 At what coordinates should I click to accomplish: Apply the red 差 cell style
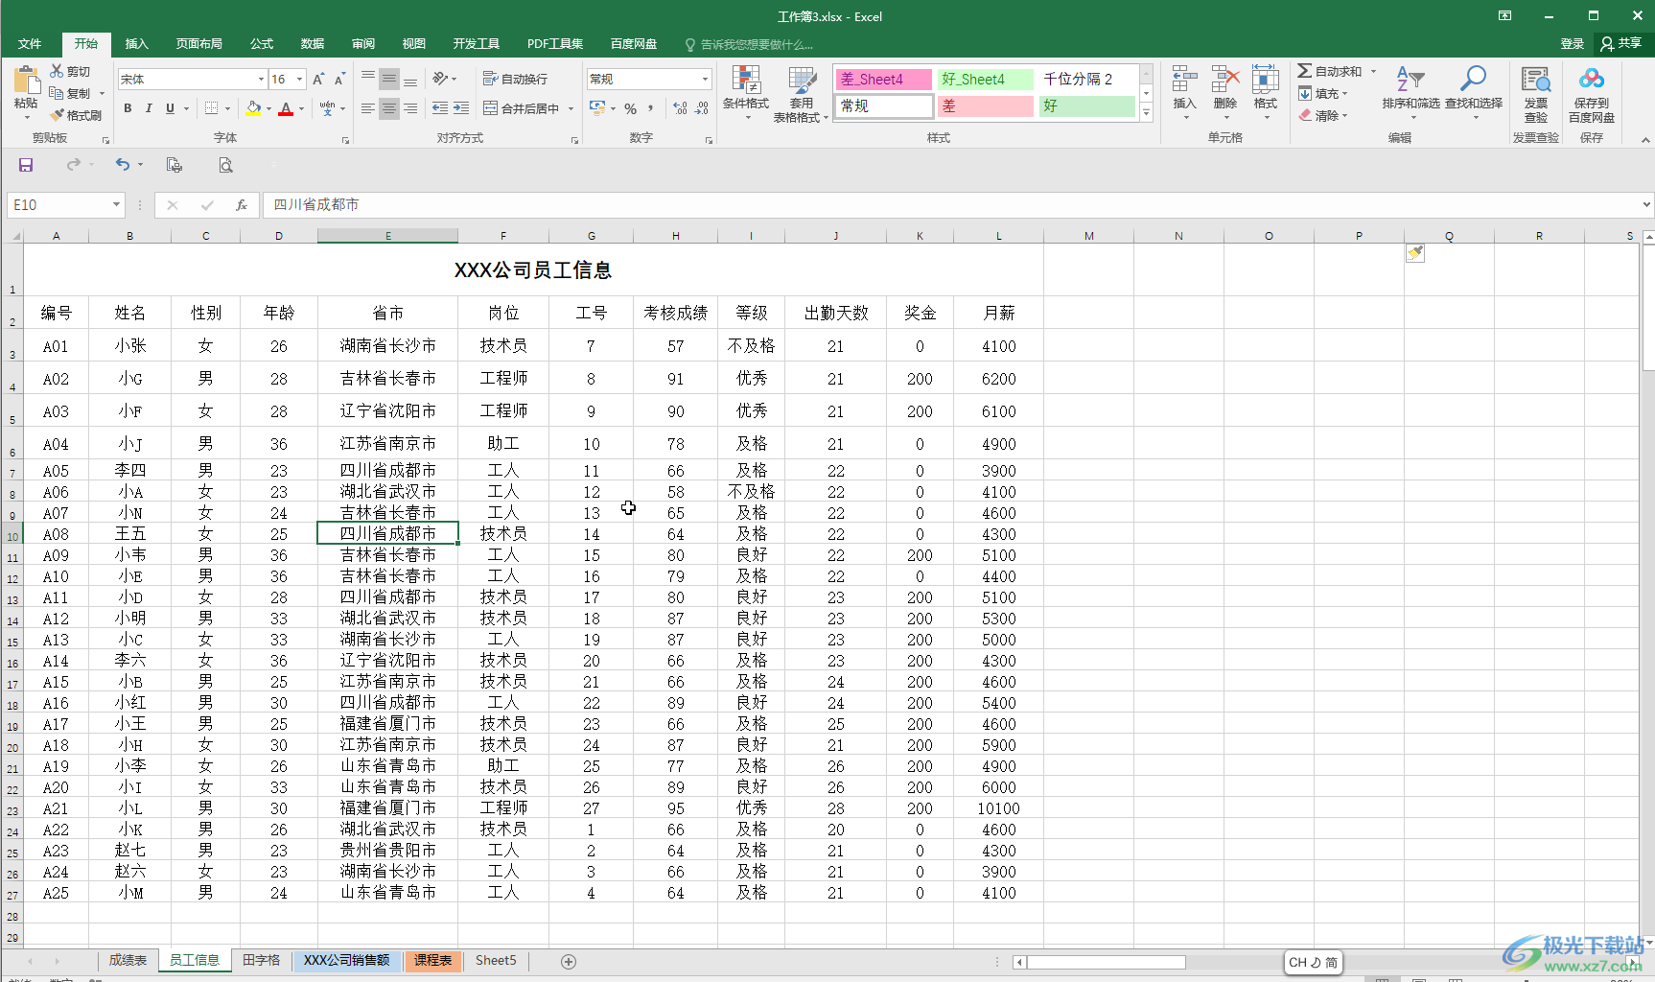tap(986, 106)
